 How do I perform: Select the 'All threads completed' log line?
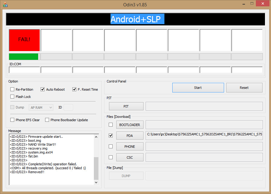tap(48, 168)
